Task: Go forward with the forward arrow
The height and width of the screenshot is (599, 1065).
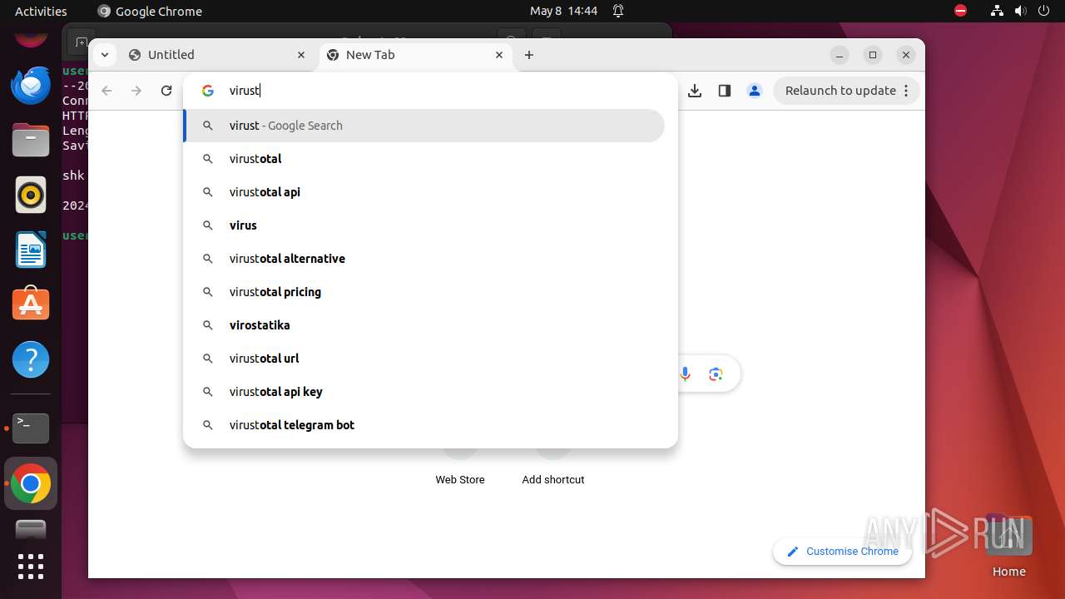Action: [x=136, y=91]
